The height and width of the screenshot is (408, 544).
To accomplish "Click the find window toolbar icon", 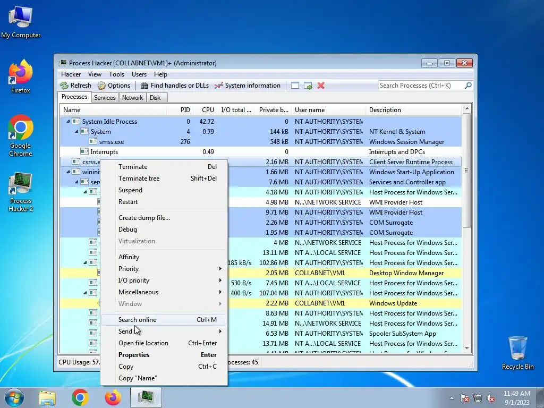I will [x=295, y=86].
